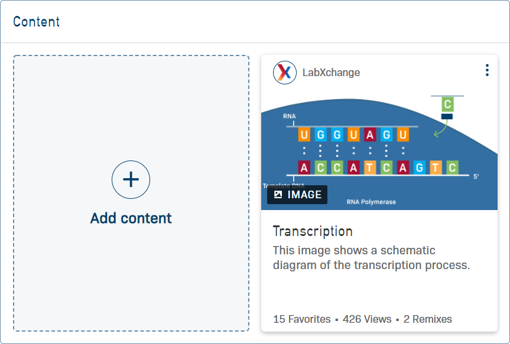Click the transcription description text

(371, 258)
